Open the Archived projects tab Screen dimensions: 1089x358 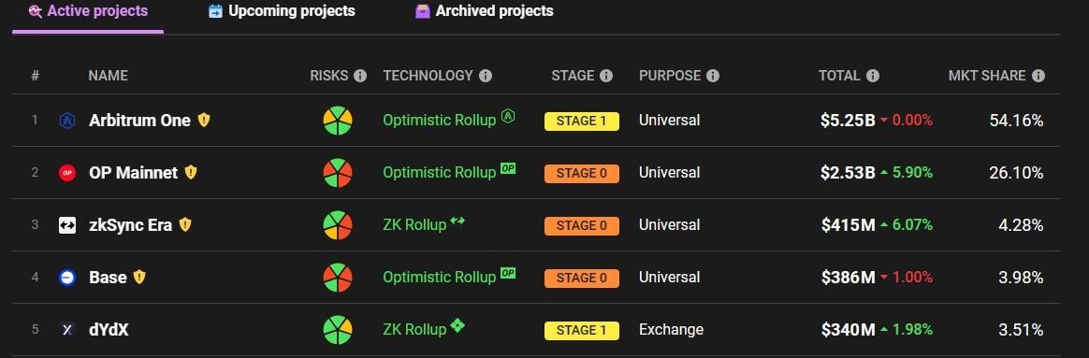coord(484,11)
